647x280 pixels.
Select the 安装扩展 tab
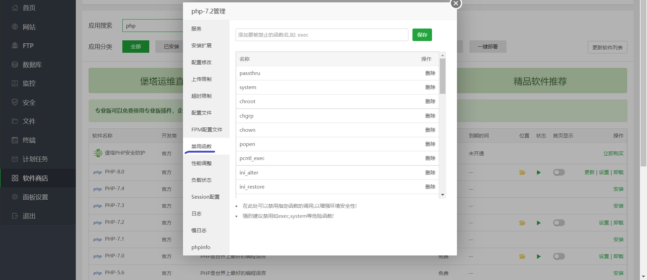click(206, 45)
